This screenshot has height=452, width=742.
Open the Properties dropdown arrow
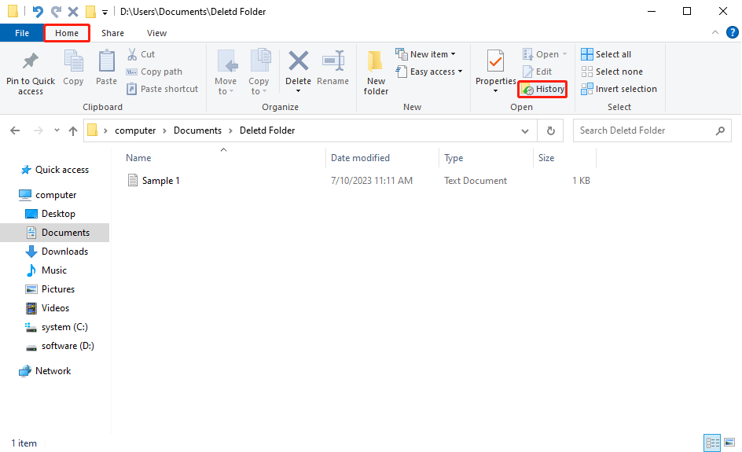pyautogui.click(x=495, y=91)
